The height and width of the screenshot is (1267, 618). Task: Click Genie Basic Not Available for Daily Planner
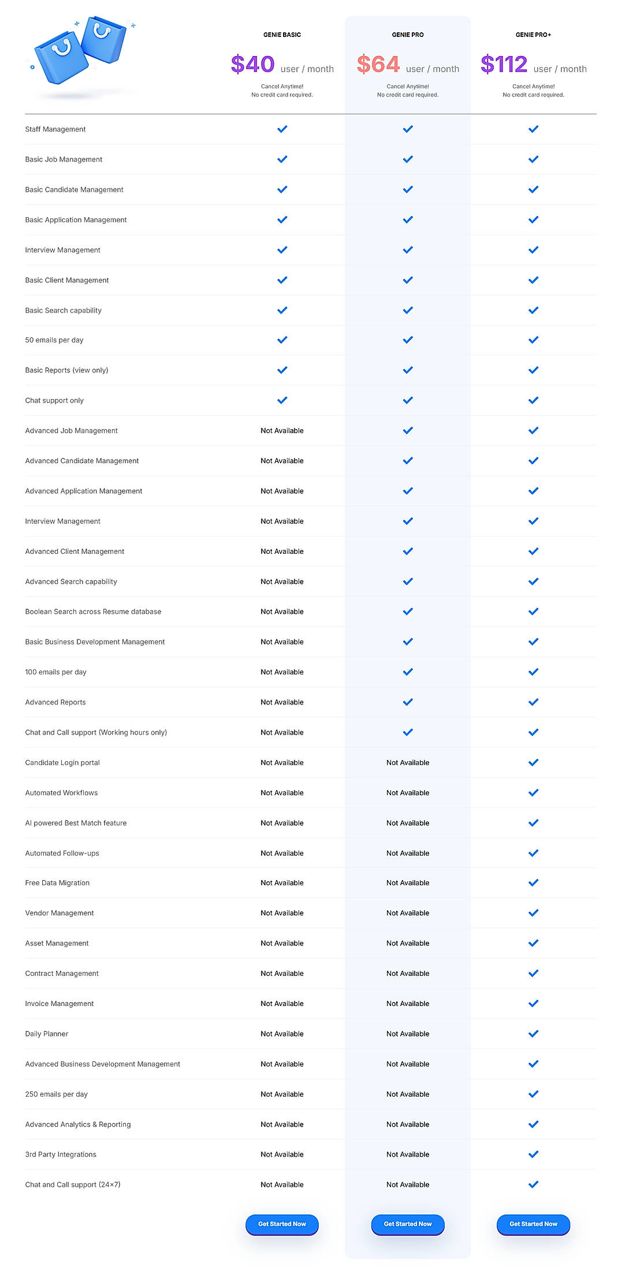coord(282,1034)
